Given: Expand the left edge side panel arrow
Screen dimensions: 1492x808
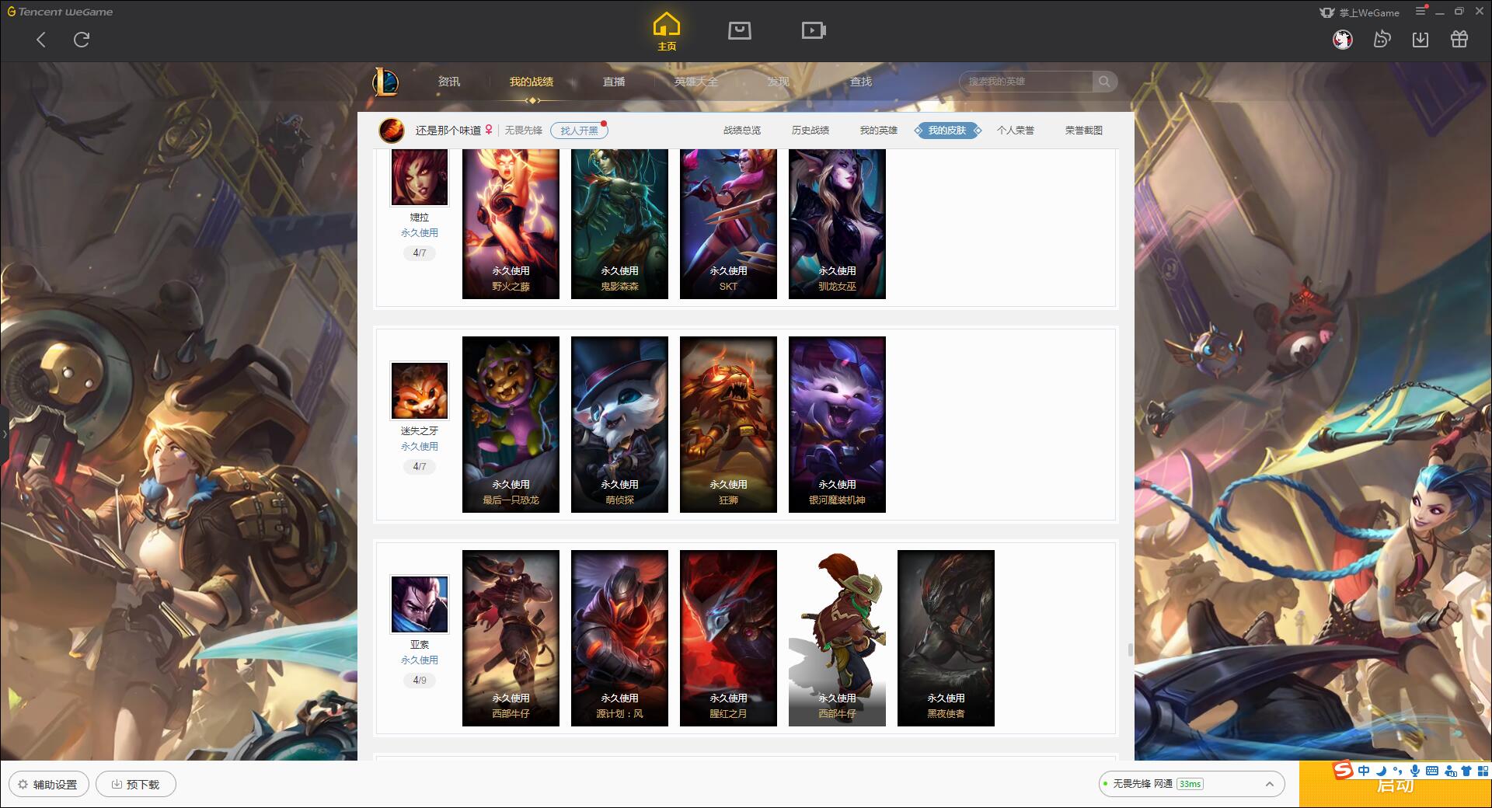Looking at the screenshot, I should coord(4,434).
